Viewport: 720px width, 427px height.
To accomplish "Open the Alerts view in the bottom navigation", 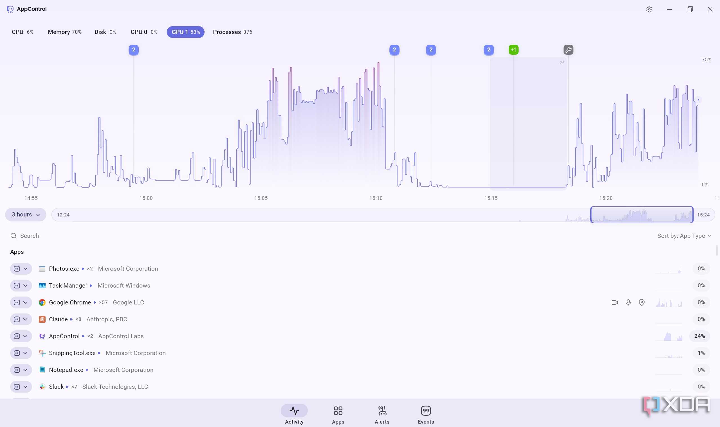I will click(x=382, y=414).
